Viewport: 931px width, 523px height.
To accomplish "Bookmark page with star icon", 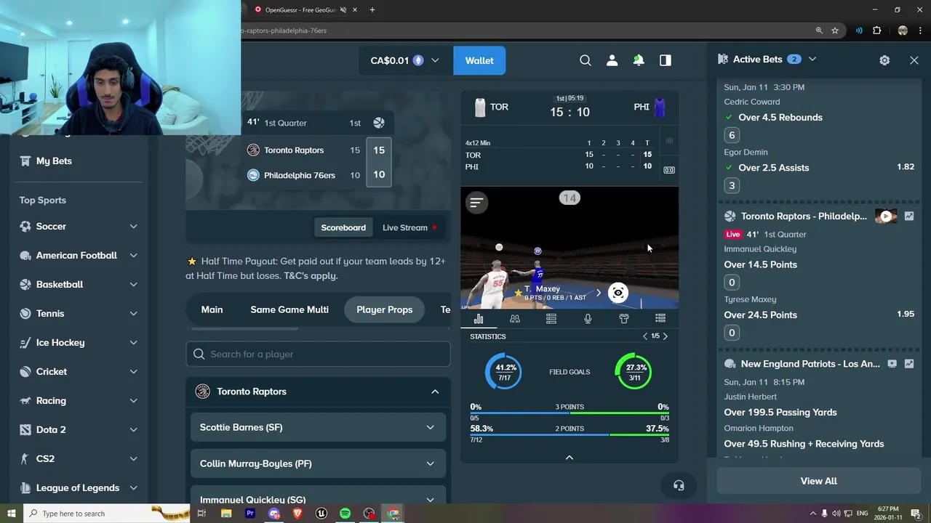I will pyautogui.click(x=835, y=31).
